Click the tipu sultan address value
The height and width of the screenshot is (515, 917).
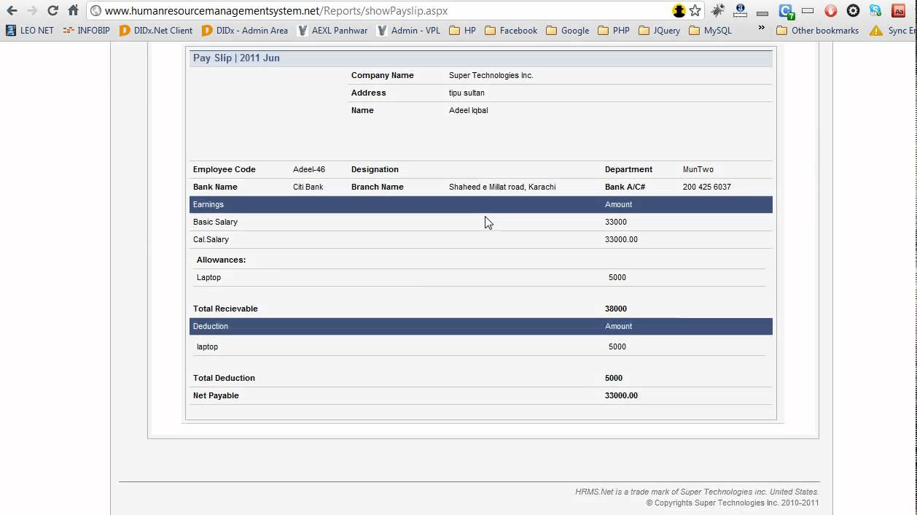tap(467, 93)
